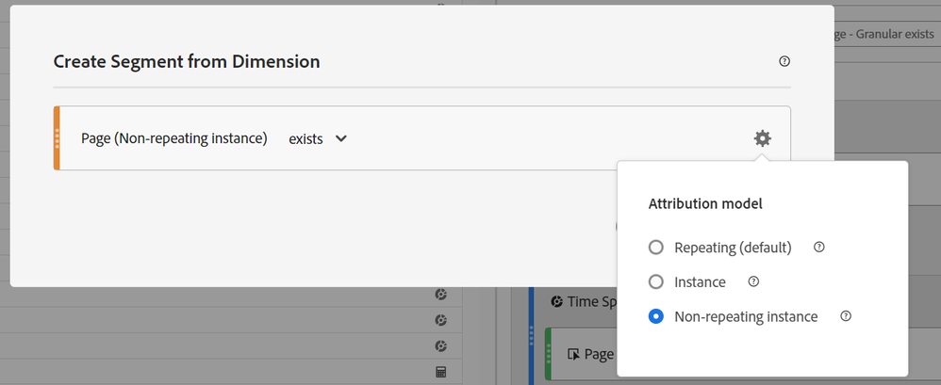Click help icon next to Non-repeating instance
The width and height of the screenshot is (941, 385).
pyautogui.click(x=846, y=316)
